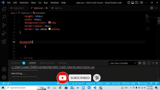The height and width of the screenshot is (90, 160).
Task: Open notifications bell in status bar
Action: (156, 83)
